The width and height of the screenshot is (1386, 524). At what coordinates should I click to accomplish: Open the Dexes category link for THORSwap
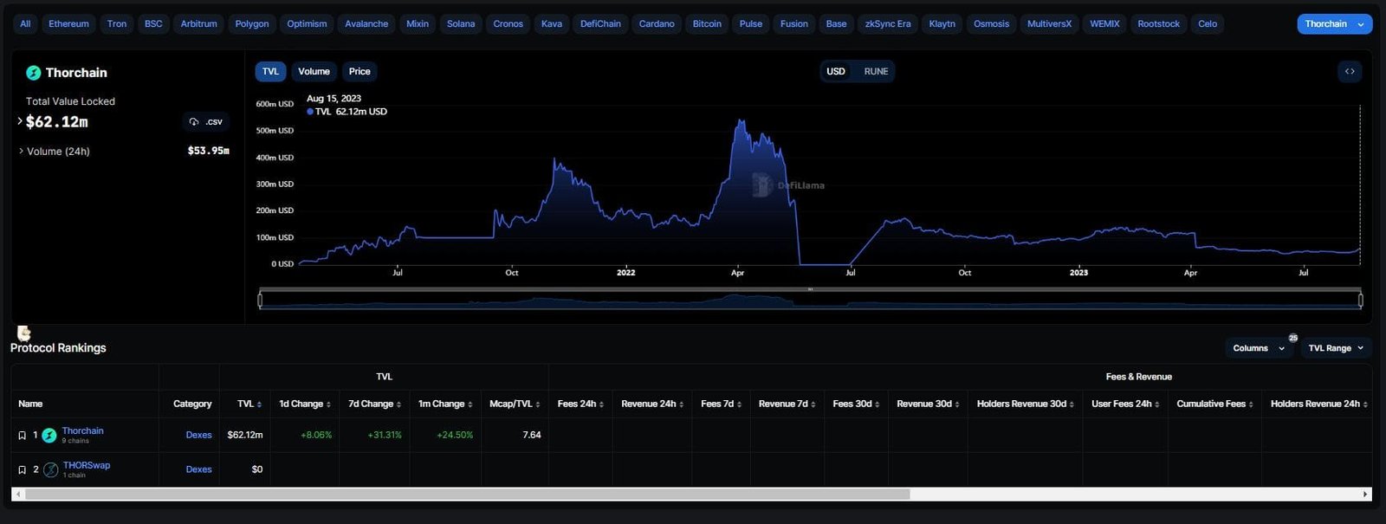(198, 469)
